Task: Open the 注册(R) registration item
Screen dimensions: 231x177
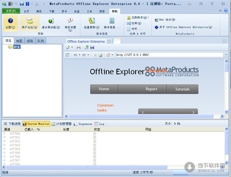Action: (x=136, y=23)
